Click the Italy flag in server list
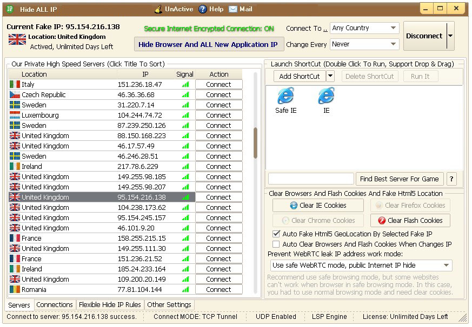The height and width of the screenshot is (327, 472). tap(15, 84)
